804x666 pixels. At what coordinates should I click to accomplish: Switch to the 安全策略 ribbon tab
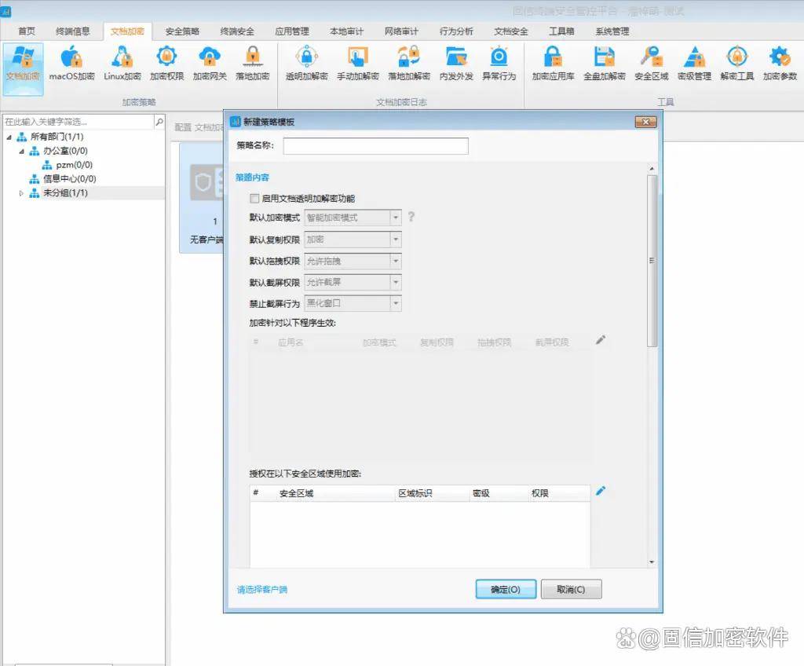[x=182, y=31]
